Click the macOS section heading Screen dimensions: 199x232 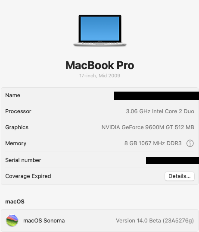(x=15, y=201)
